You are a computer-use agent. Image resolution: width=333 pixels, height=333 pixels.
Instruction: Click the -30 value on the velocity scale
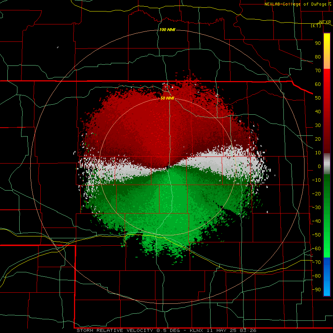[x=316, y=208]
